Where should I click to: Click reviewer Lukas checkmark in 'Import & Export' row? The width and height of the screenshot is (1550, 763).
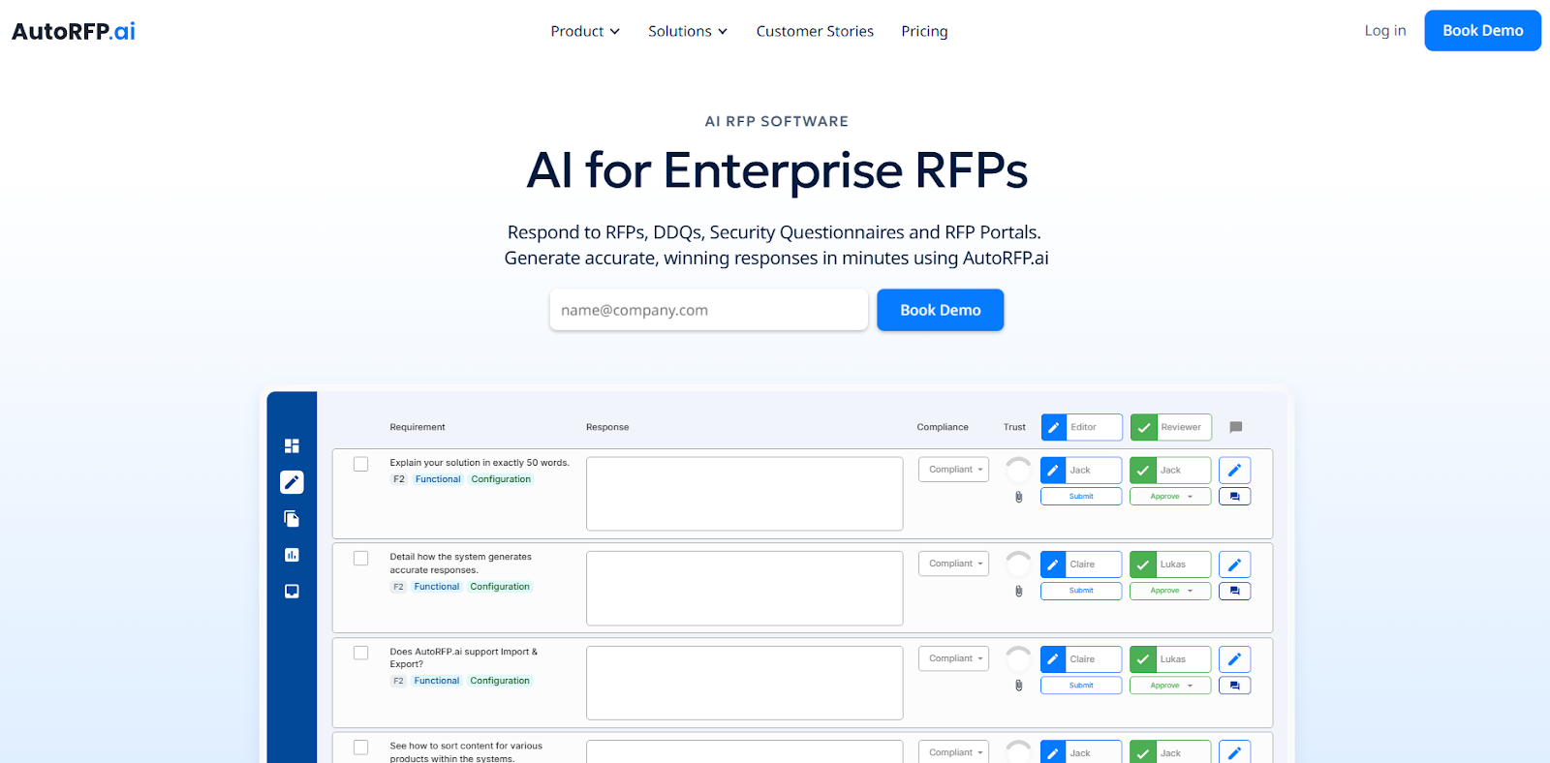[1143, 659]
